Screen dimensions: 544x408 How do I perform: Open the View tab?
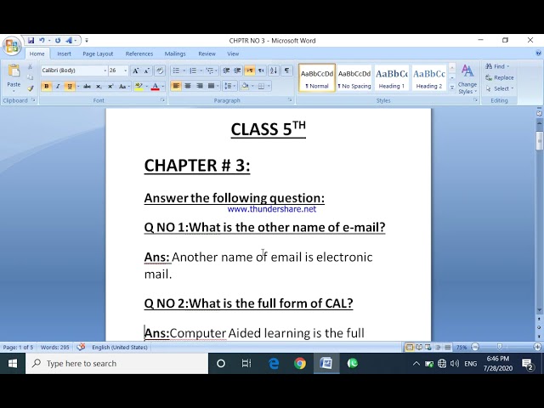click(x=233, y=54)
